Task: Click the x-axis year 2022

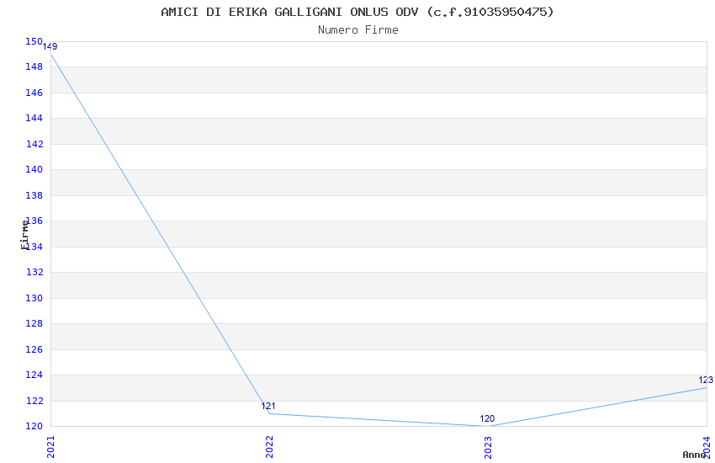Action: click(269, 447)
